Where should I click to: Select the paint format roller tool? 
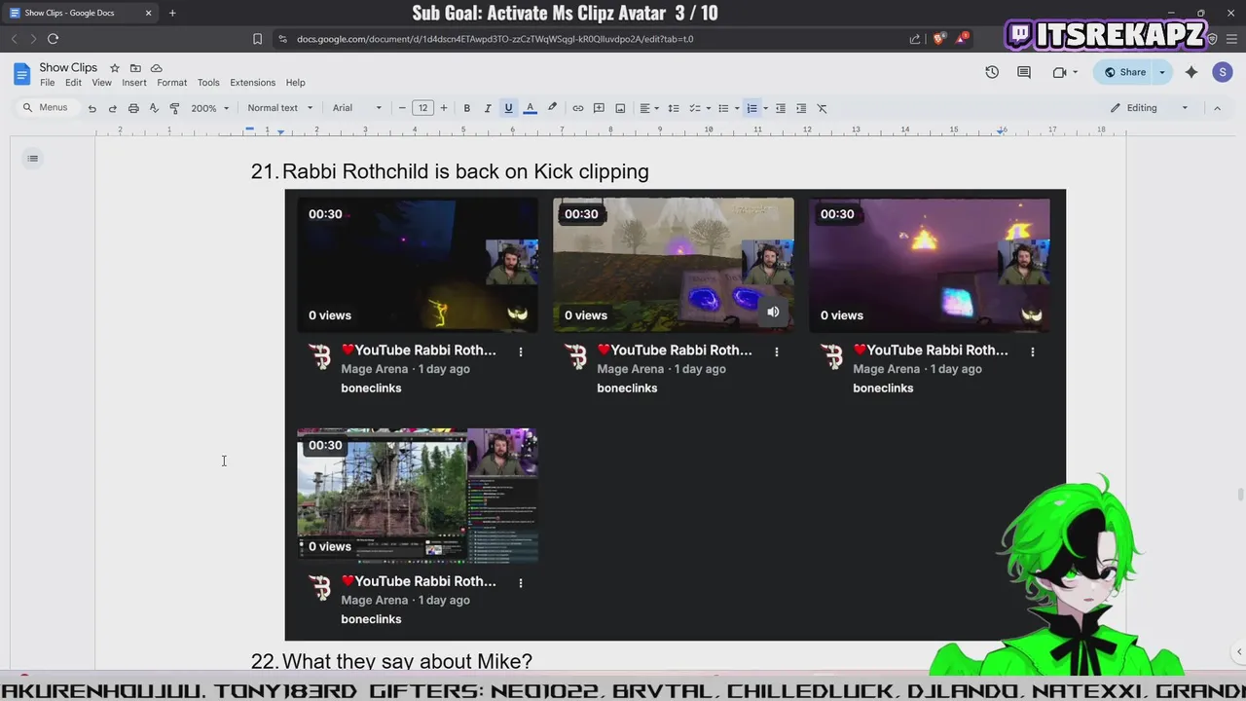[174, 108]
